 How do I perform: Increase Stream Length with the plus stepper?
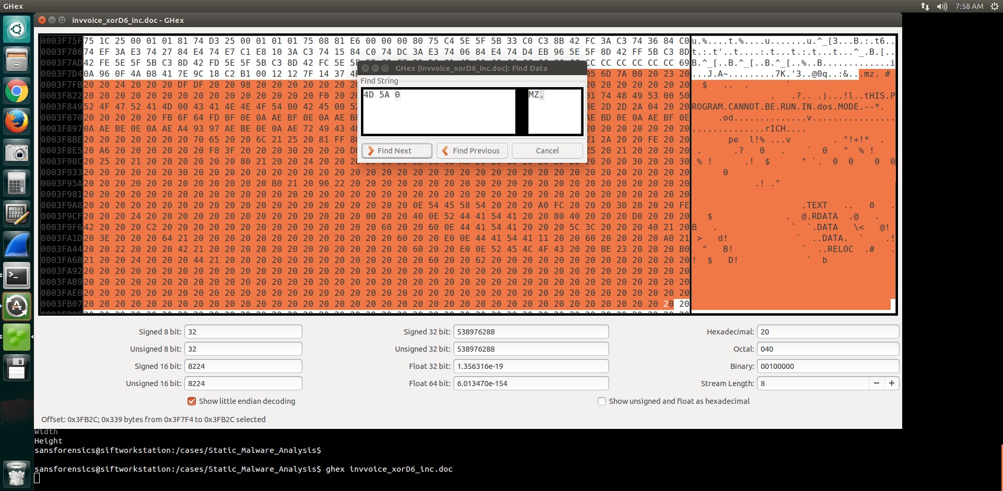[x=891, y=383]
